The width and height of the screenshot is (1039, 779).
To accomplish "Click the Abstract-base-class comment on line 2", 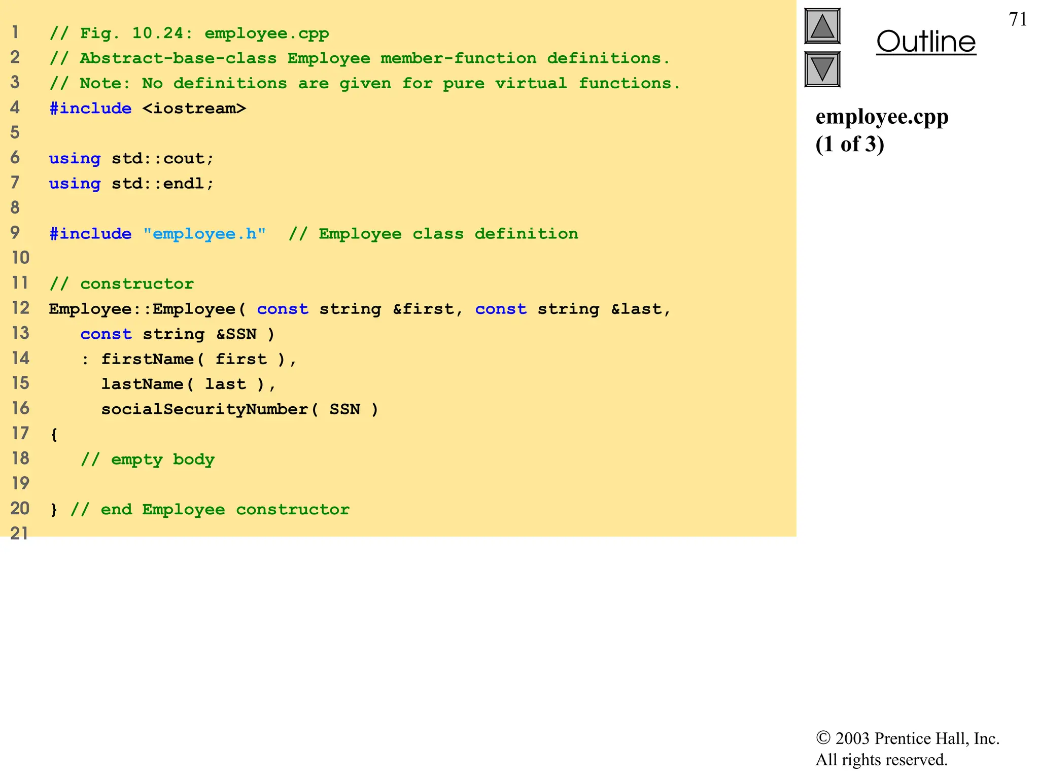I will click(360, 58).
